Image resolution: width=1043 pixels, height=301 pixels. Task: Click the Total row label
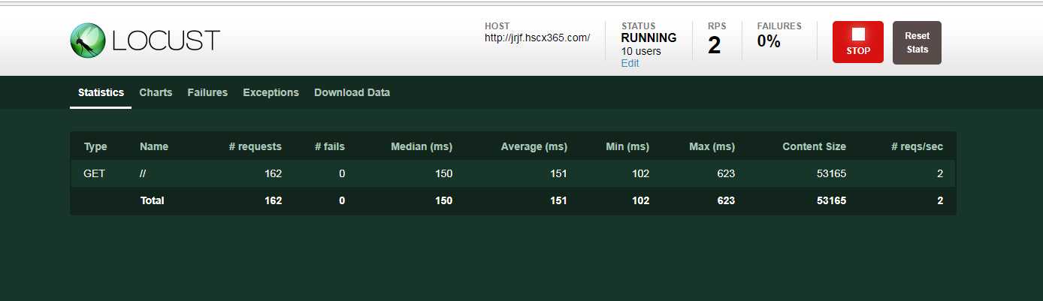[152, 200]
